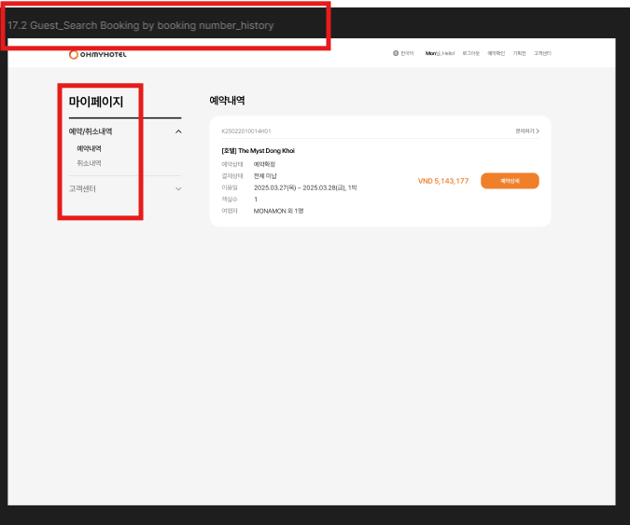This screenshot has width=630, height=525.
Task: Select 취소내역 in the sidebar
Action: 89,163
